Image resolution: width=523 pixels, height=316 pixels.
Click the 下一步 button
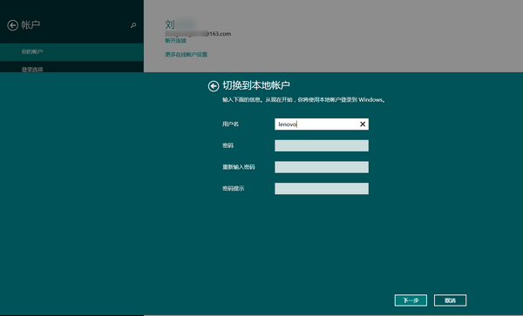(411, 300)
